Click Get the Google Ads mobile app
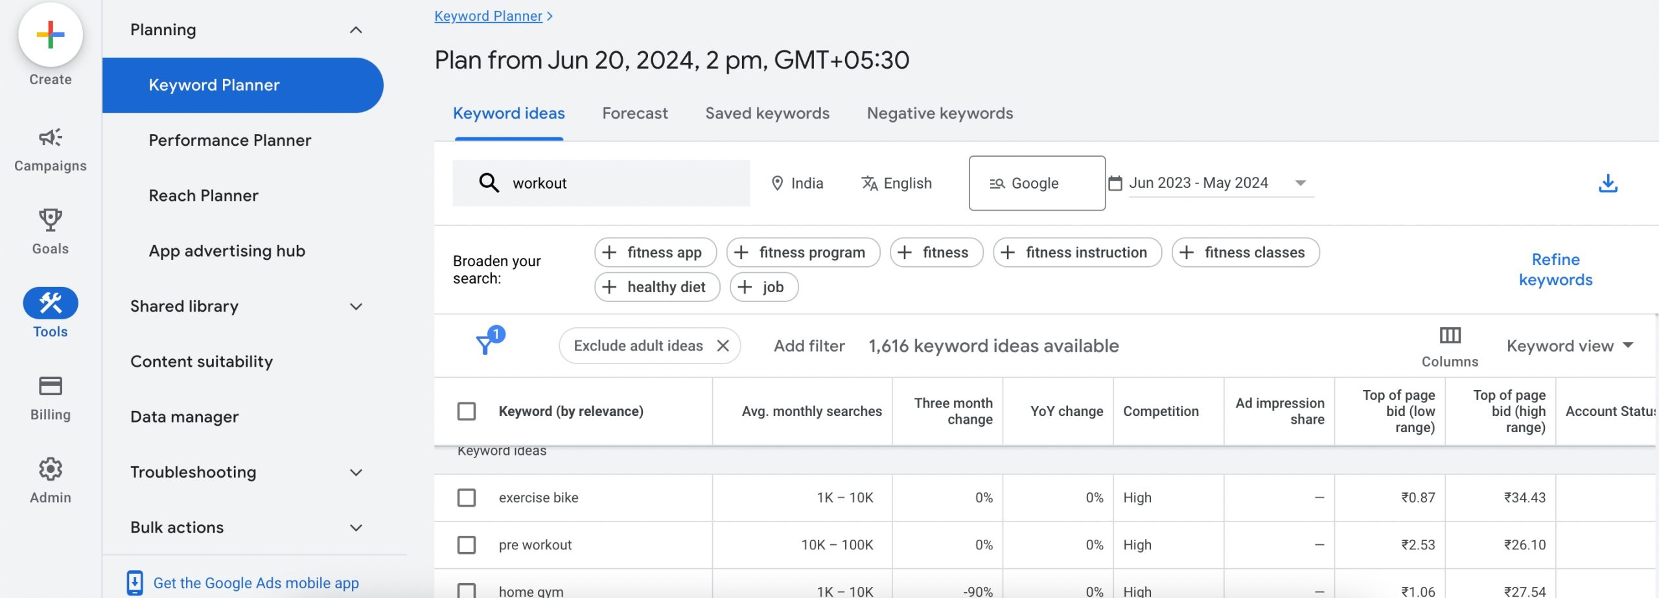The height and width of the screenshot is (598, 1659). click(x=256, y=583)
